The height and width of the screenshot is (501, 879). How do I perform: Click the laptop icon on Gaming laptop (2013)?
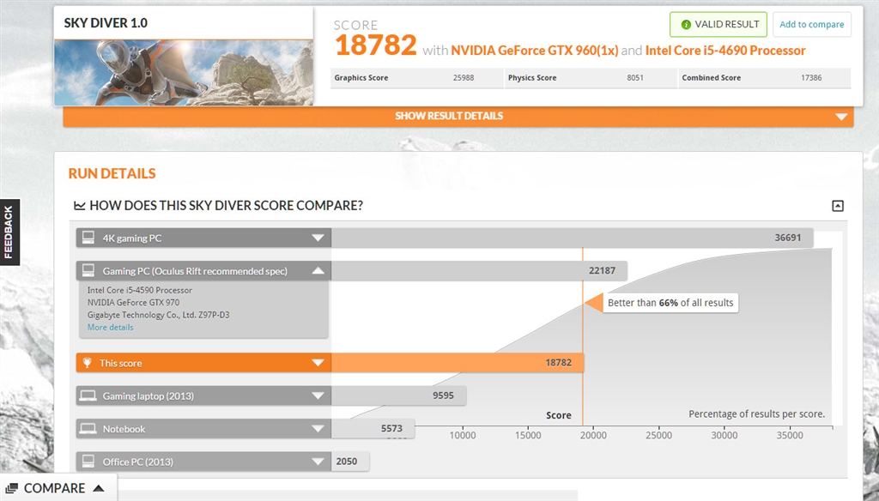88,395
